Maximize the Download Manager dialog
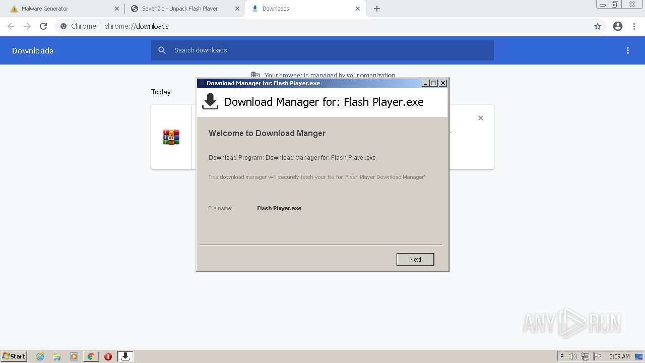This screenshot has height=363, width=645. click(x=434, y=83)
